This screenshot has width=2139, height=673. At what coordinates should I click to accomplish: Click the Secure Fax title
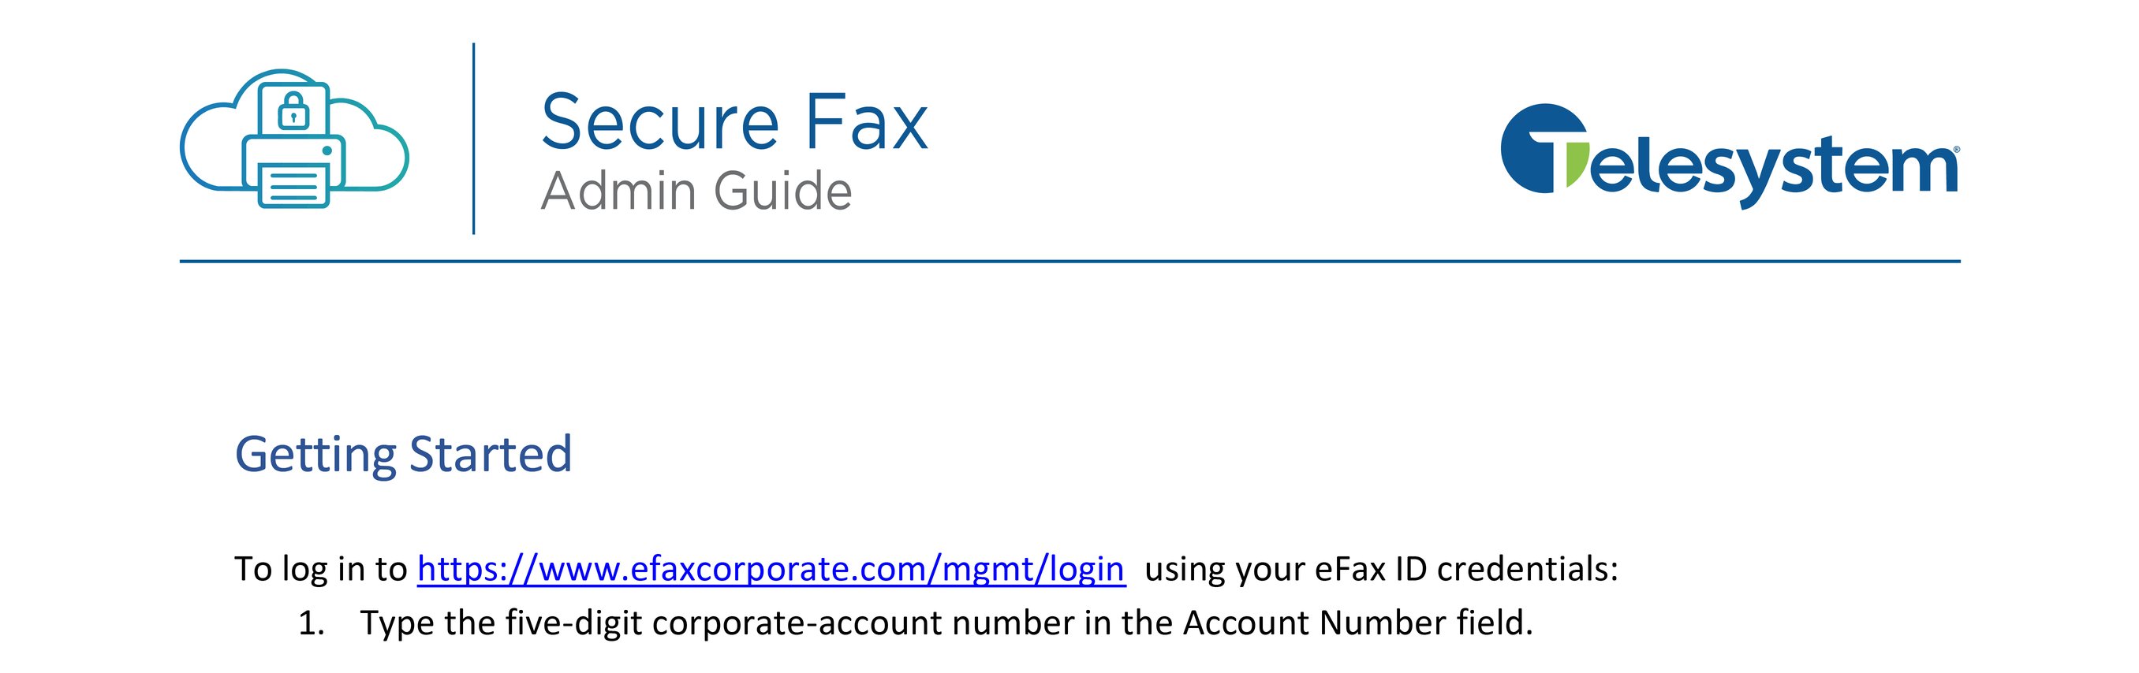pos(734,123)
